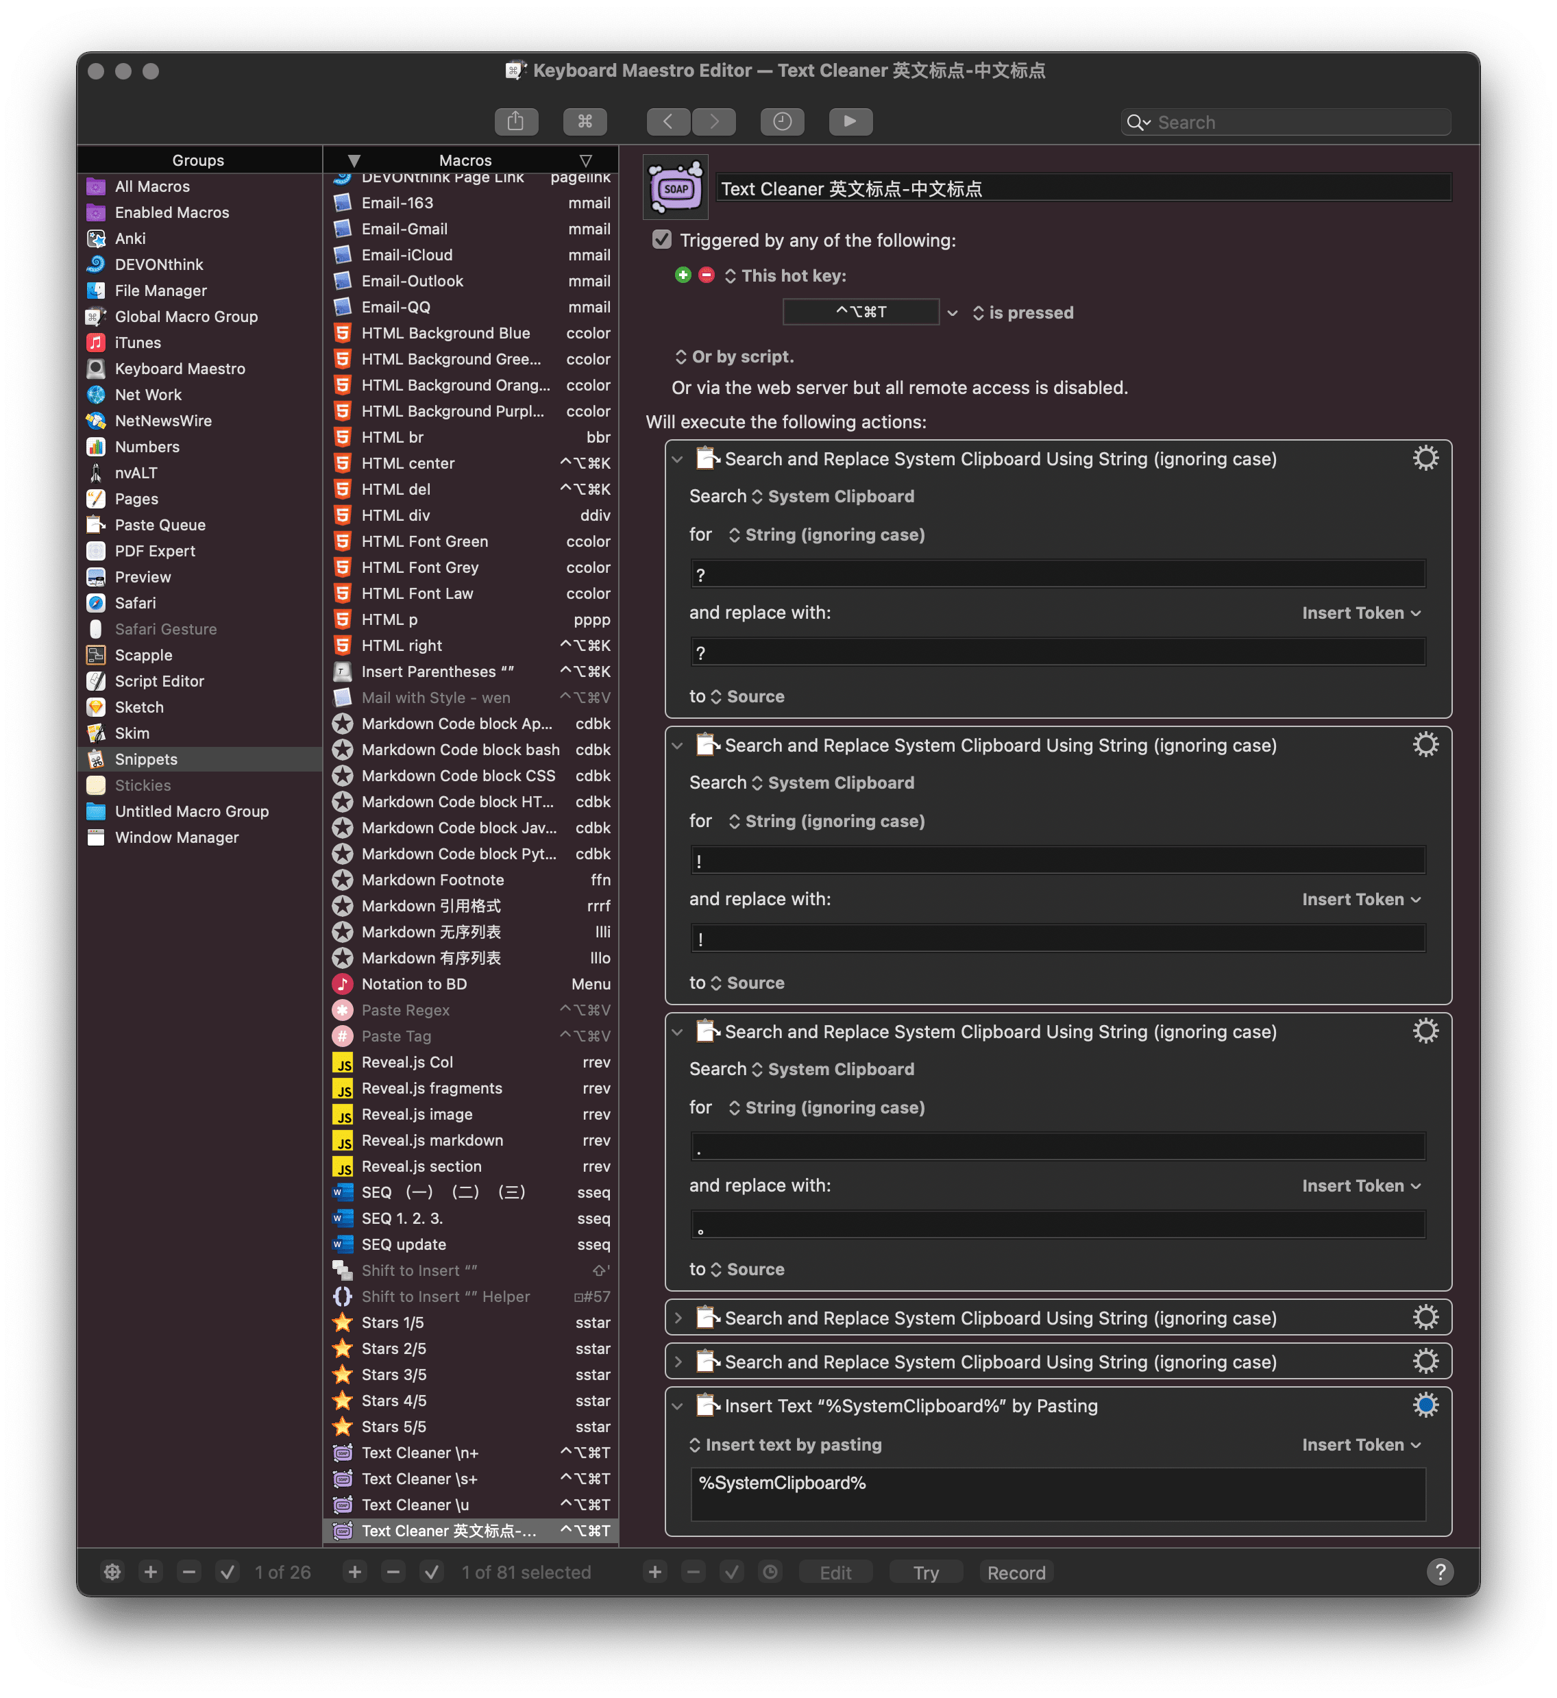Open the groups settings gear at bottom left
Viewport: 1557px width, 1698px height.
pos(112,1573)
